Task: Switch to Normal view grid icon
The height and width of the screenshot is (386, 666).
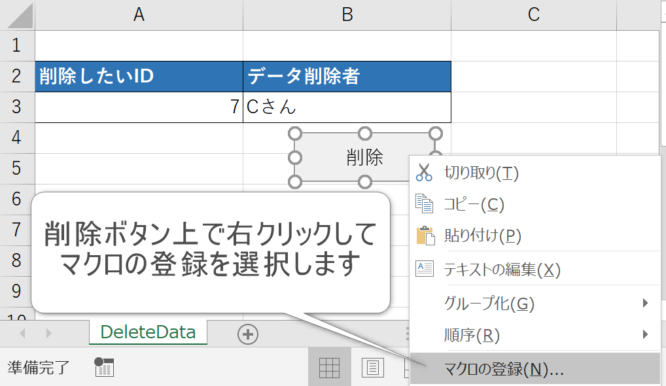Action: pos(329,368)
